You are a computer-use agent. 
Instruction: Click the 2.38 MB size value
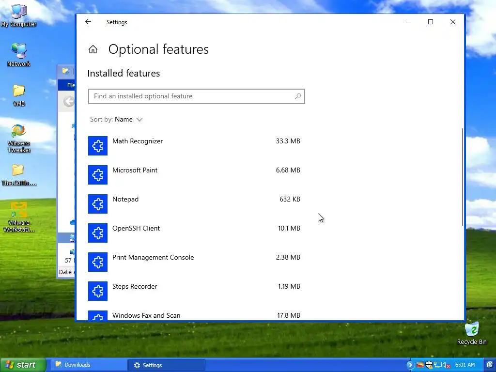288,258
